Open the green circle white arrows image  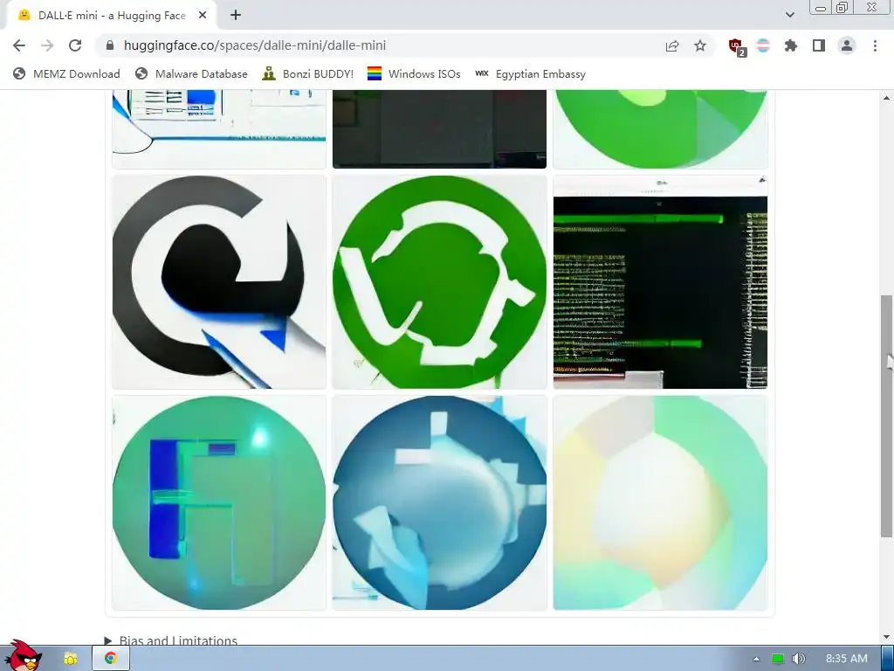[x=440, y=282]
